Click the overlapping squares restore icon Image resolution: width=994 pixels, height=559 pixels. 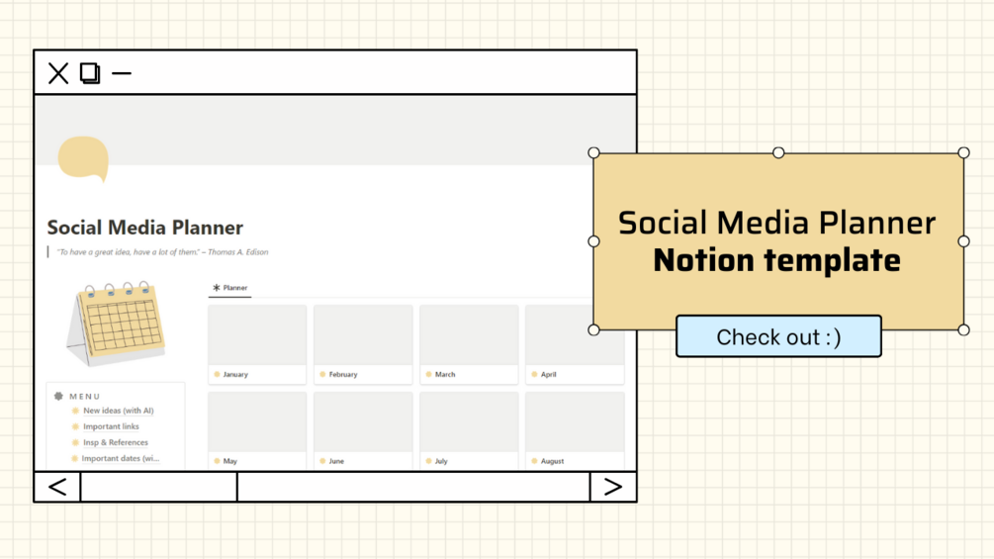(x=90, y=73)
